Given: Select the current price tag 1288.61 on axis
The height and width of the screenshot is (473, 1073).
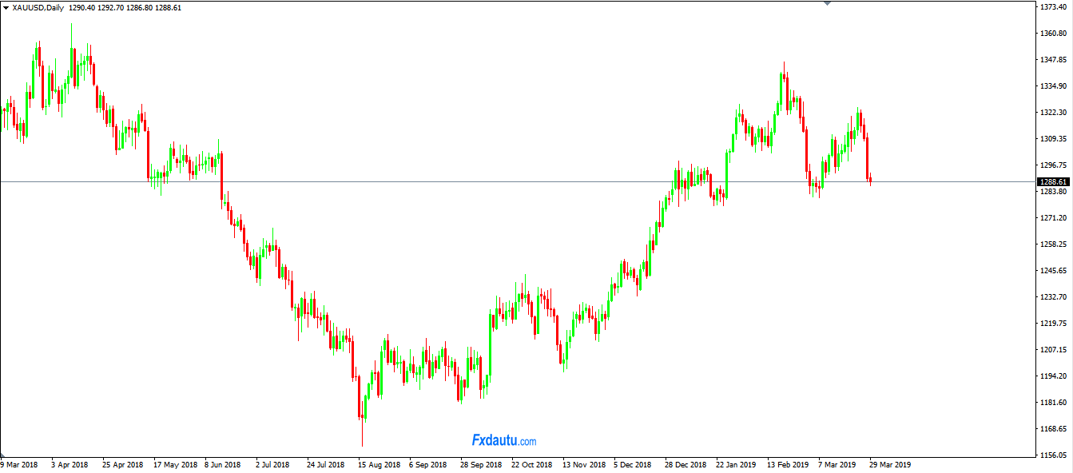Looking at the screenshot, I should pos(1053,182).
